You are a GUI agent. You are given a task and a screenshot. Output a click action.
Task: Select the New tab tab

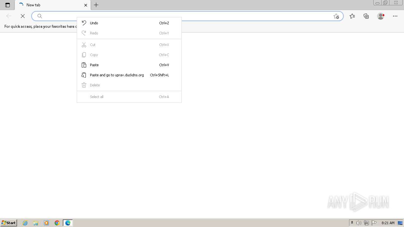(53, 5)
